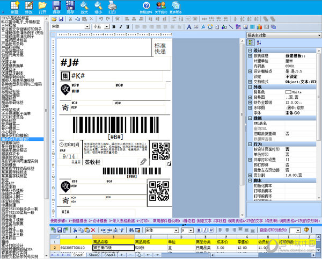Switch to the Sheet3 tab
Image resolution: width=322 pixels, height=259 pixels.
coord(109,255)
